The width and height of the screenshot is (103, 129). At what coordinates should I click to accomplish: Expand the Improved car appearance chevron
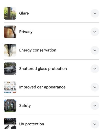(x=95, y=87)
